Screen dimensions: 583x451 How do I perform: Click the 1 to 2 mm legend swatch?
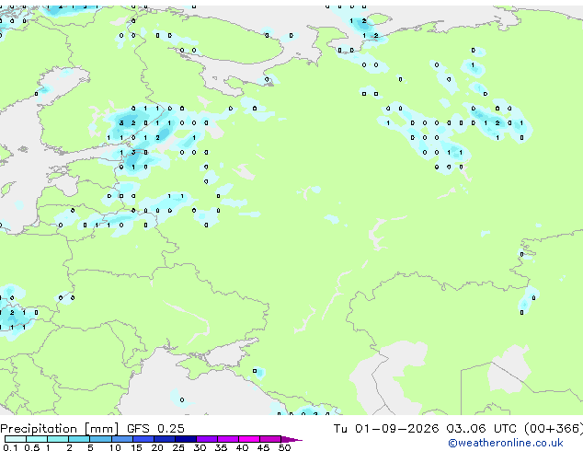click(58, 439)
